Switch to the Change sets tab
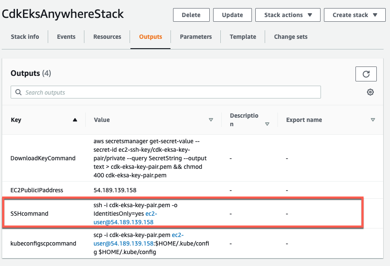390x266 pixels. (291, 37)
